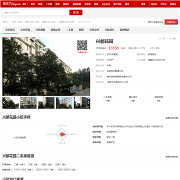Screen dimensions: 180x180
Task: Open the 二手房源 19套 card
Action: [107, 95]
